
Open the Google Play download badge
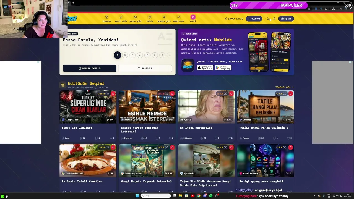223,68
